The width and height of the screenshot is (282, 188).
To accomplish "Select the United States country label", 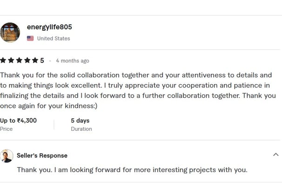I will coord(54,39).
